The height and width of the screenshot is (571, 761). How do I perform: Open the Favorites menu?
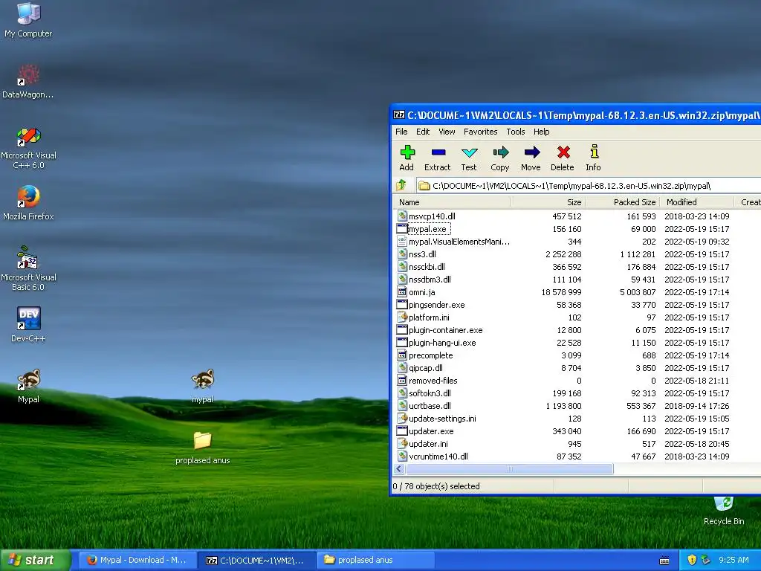481,132
